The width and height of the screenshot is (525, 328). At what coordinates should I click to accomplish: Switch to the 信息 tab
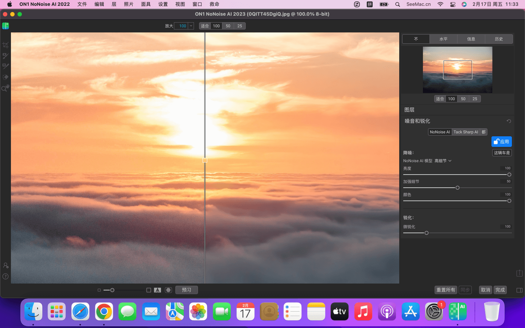(x=471, y=39)
